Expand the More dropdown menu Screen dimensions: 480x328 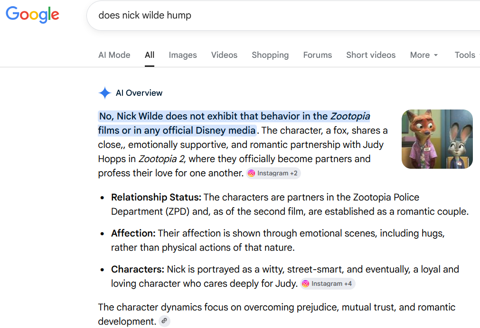tap(424, 55)
